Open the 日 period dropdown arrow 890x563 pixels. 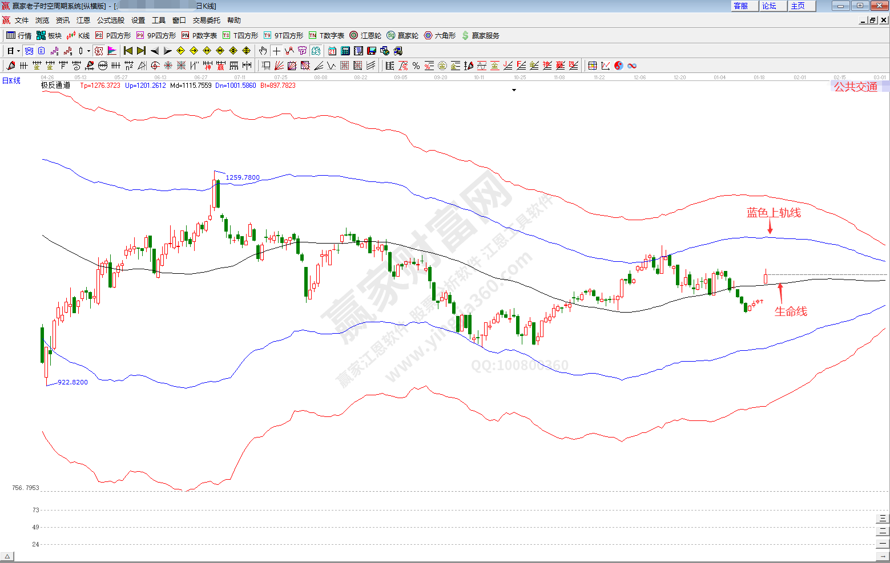tap(18, 51)
